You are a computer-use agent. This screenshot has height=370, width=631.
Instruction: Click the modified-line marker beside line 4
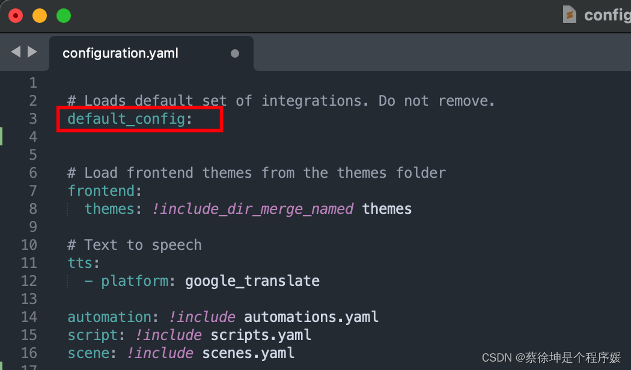click(1, 136)
